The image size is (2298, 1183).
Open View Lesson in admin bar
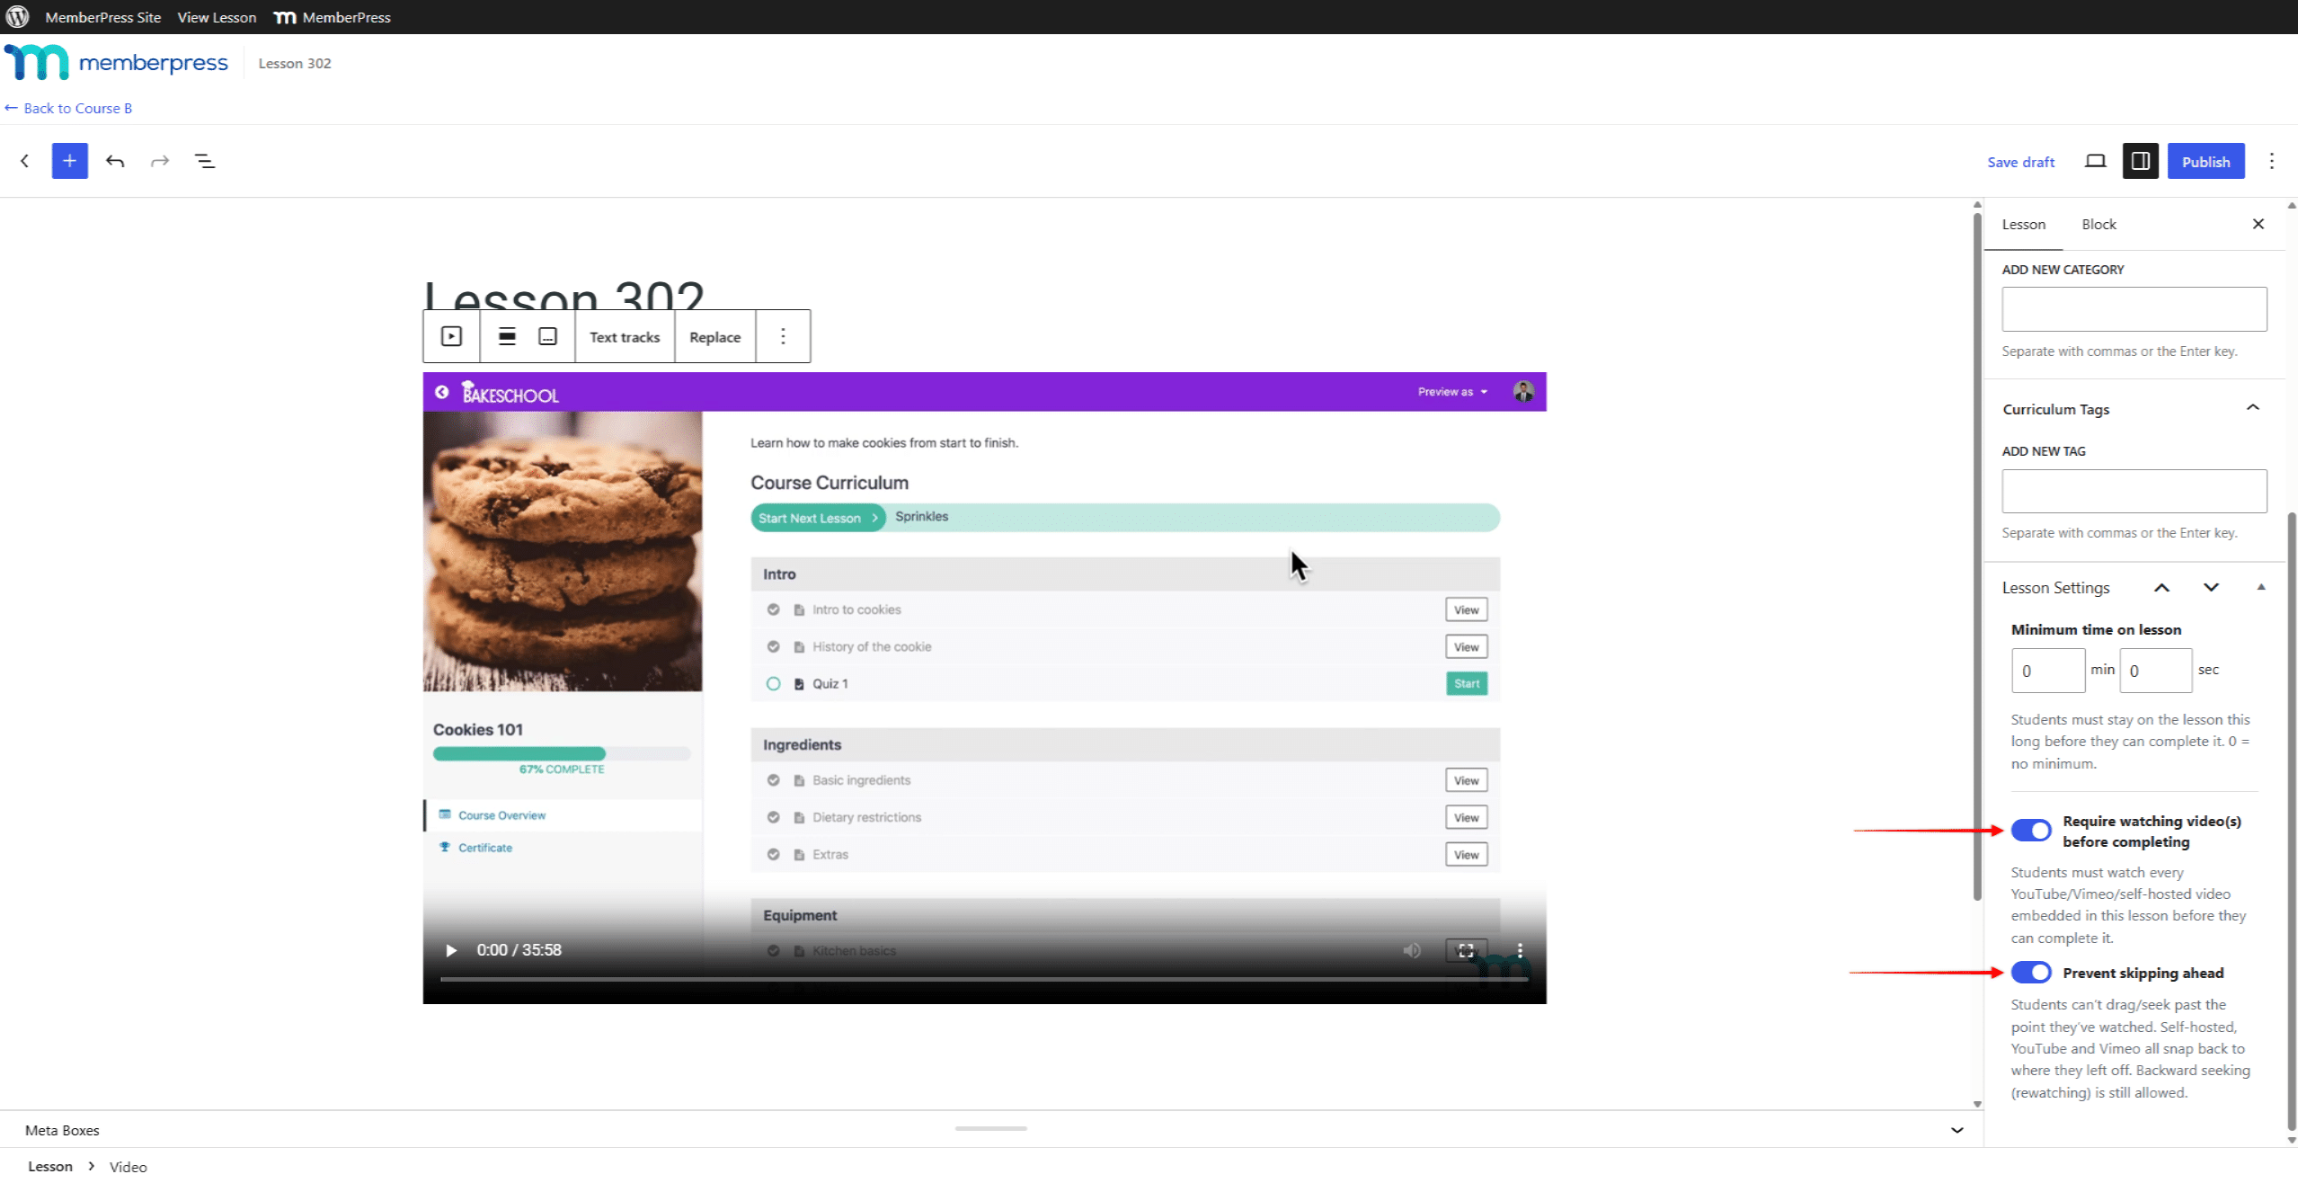[217, 17]
